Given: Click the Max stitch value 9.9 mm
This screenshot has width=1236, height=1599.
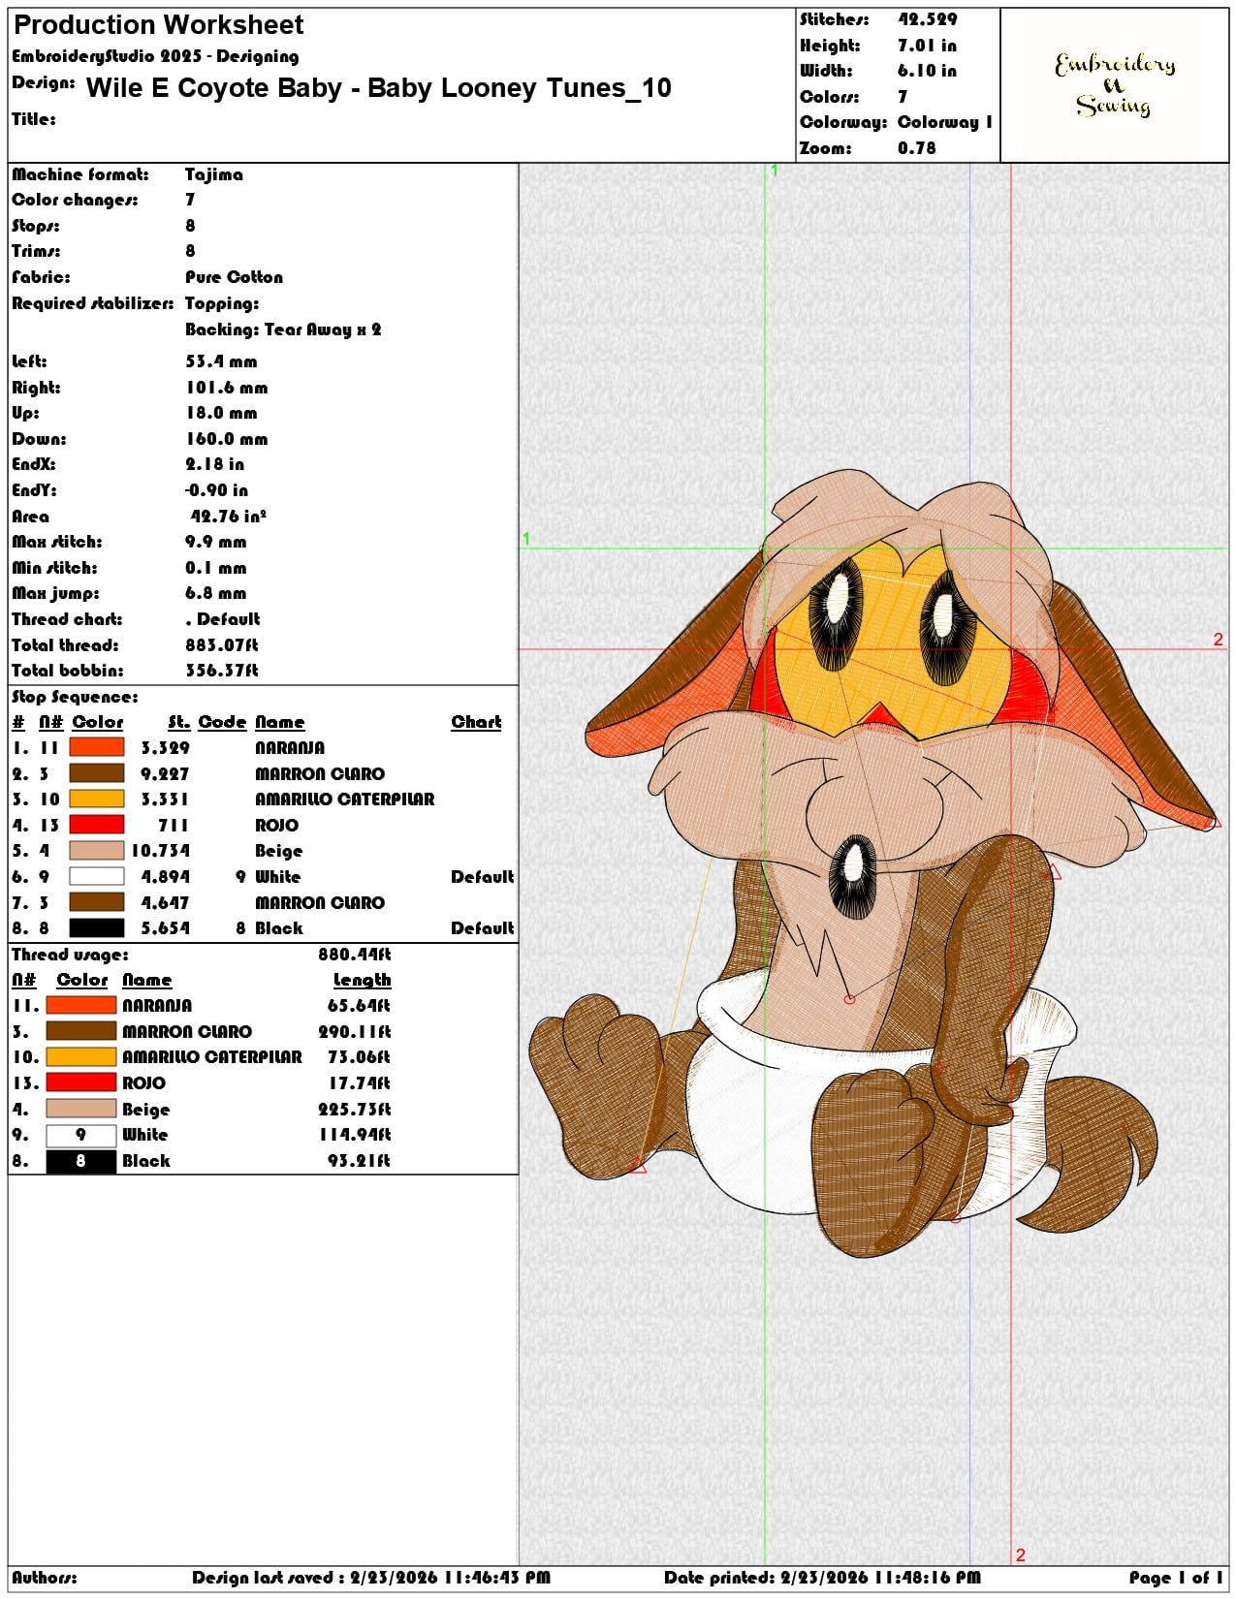Looking at the screenshot, I should [216, 542].
